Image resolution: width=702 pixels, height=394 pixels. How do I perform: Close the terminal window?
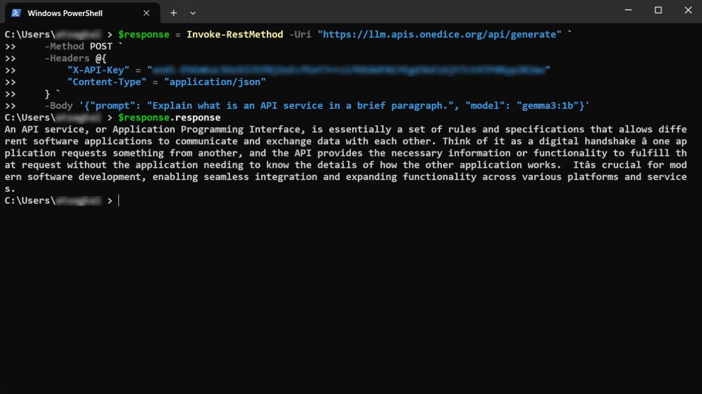(x=688, y=10)
